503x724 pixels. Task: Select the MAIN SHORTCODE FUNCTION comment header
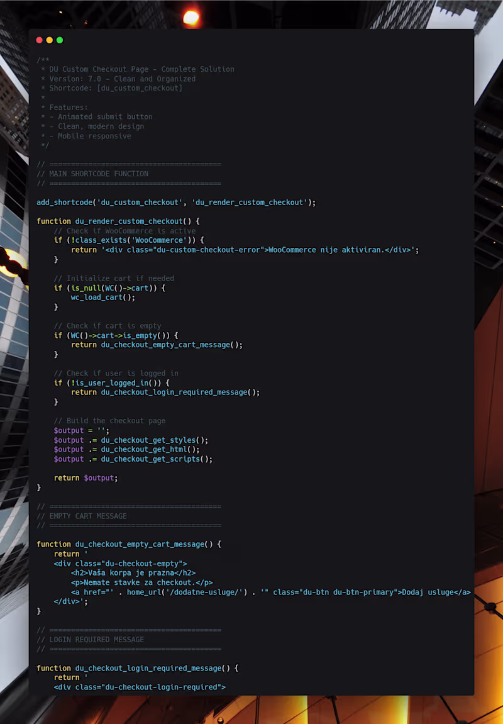[x=93, y=173]
